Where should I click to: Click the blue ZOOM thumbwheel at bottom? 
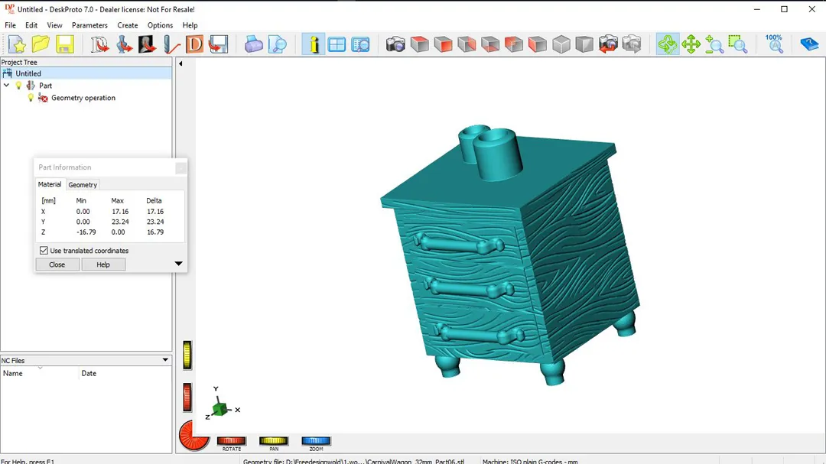point(316,441)
